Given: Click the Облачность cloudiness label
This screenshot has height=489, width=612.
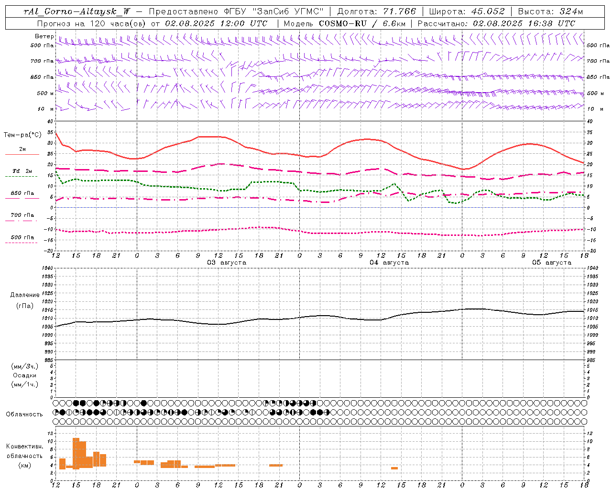Looking at the screenshot, I should click(24, 415).
